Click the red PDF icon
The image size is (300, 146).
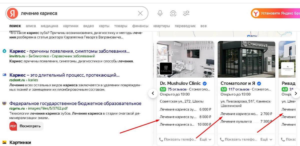13,126
